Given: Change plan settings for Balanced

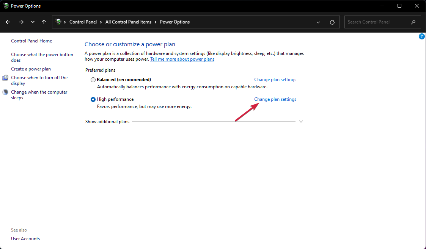Looking at the screenshot, I should coord(275,80).
